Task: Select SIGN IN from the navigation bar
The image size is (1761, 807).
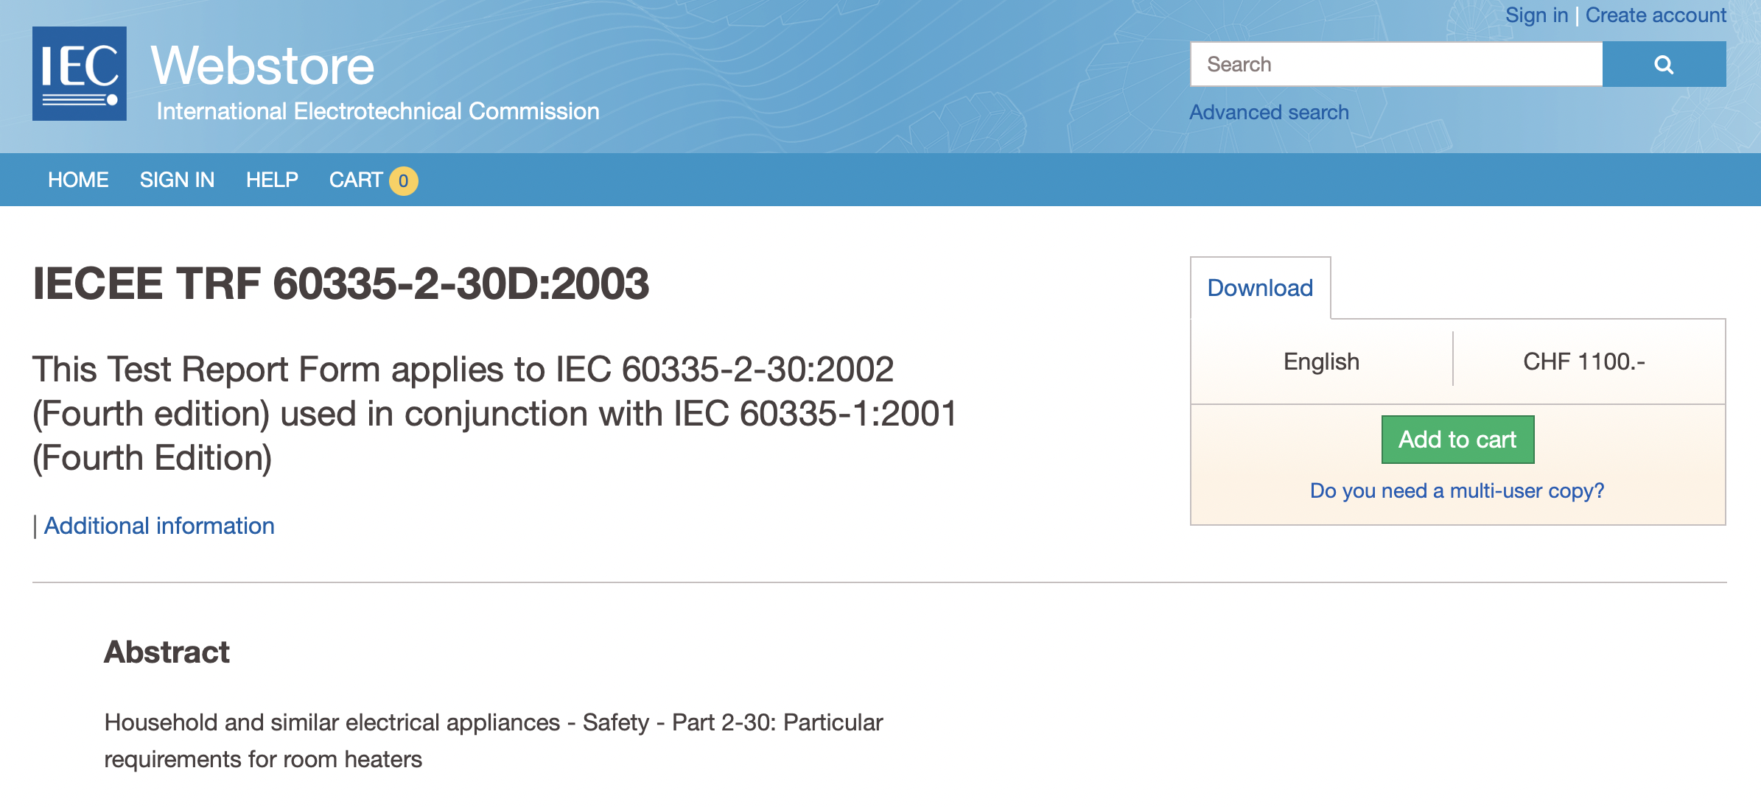Action: 177,180
